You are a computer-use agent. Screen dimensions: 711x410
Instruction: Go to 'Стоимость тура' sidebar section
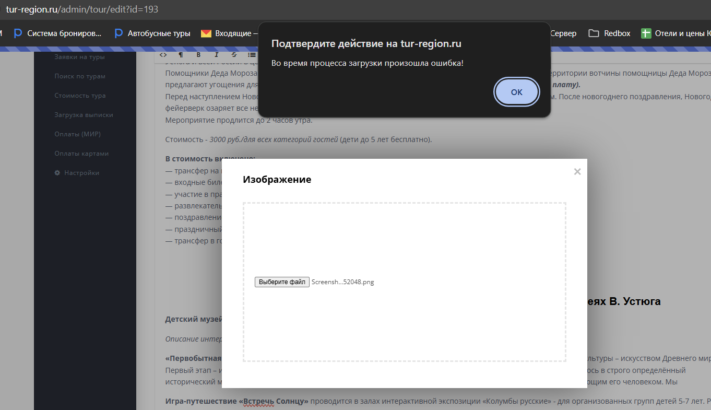pos(80,96)
